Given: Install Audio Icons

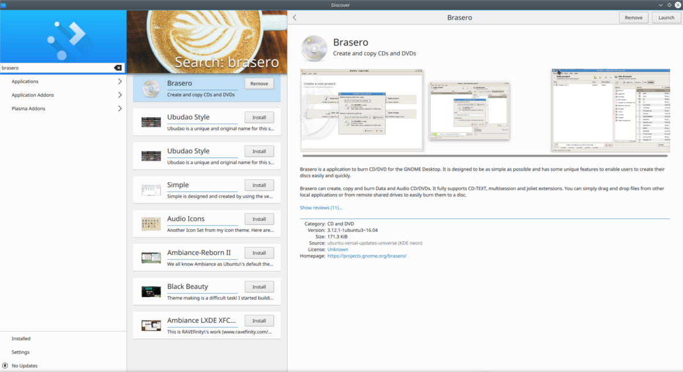Looking at the screenshot, I should [259, 219].
